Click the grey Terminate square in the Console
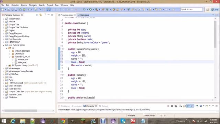This screenshot has height=124, width=220. click(168, 106)
